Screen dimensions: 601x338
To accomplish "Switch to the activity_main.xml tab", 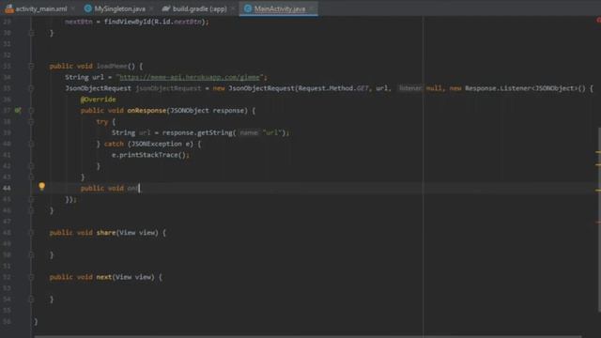I will (x=41, y=8).
